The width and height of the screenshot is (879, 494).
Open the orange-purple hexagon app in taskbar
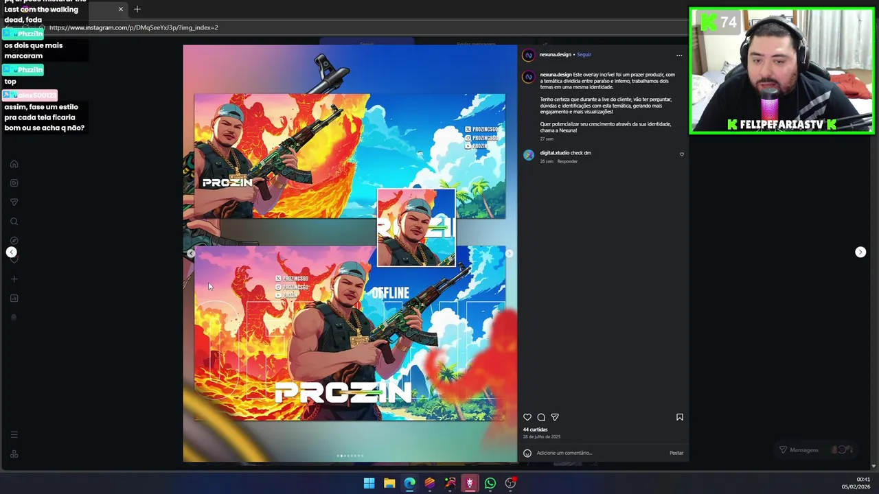point(430,483)
